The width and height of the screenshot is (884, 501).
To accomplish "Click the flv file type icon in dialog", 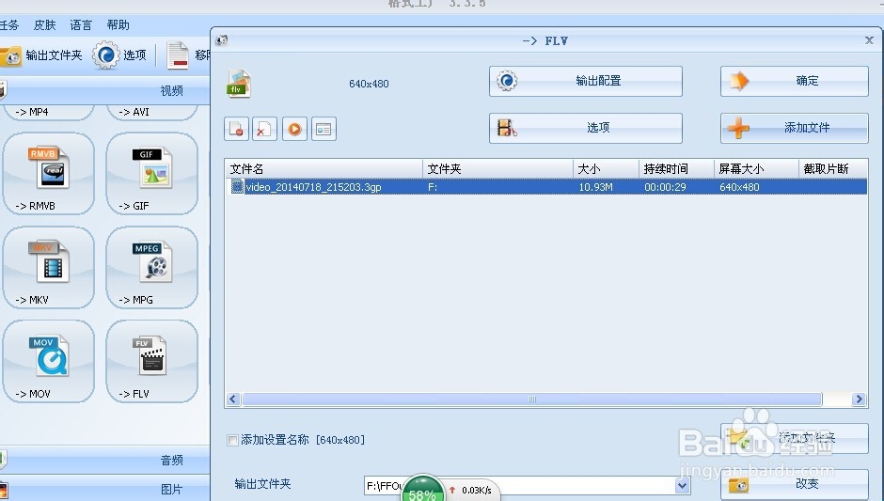I will coord(239,84).
